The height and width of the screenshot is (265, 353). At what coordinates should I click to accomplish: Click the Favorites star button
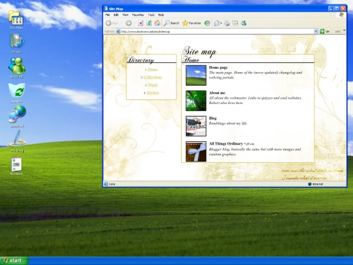pyautogui.click(x=192, y=23)
